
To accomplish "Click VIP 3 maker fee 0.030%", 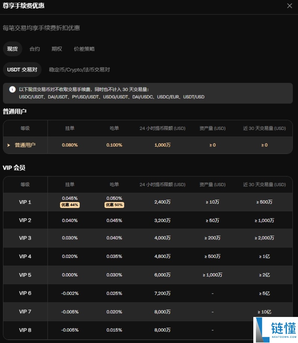I will tap(70, 238).
